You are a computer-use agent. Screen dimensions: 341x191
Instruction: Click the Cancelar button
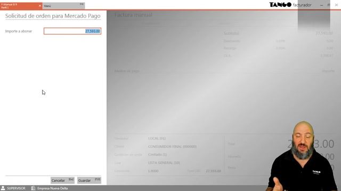coord(62,180)
